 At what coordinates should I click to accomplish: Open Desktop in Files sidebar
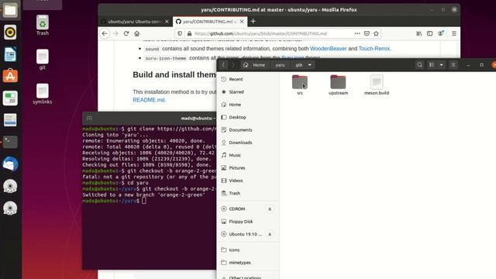tap(248, 117)
